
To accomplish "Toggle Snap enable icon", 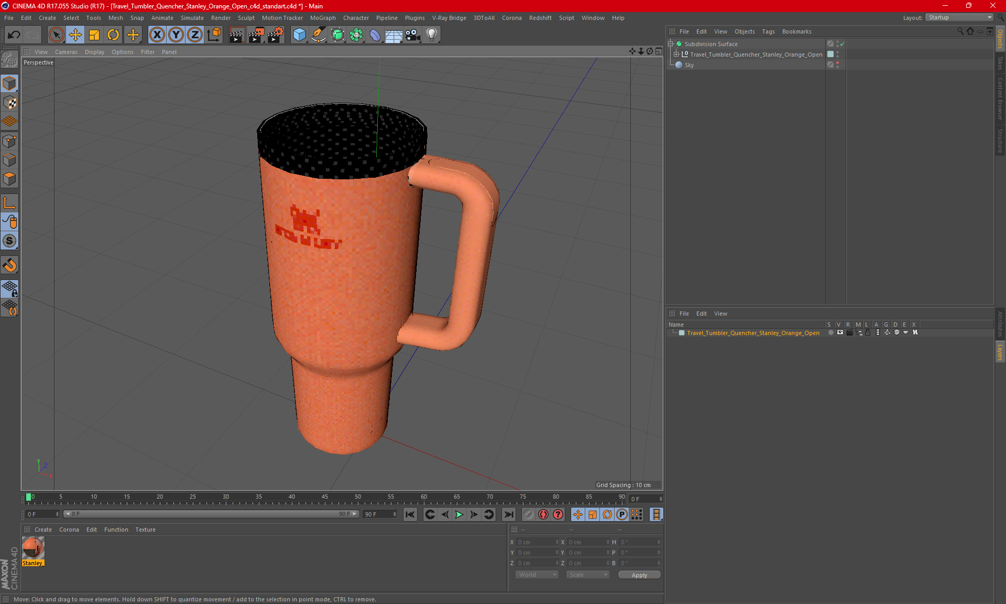I will click(9, 265).
